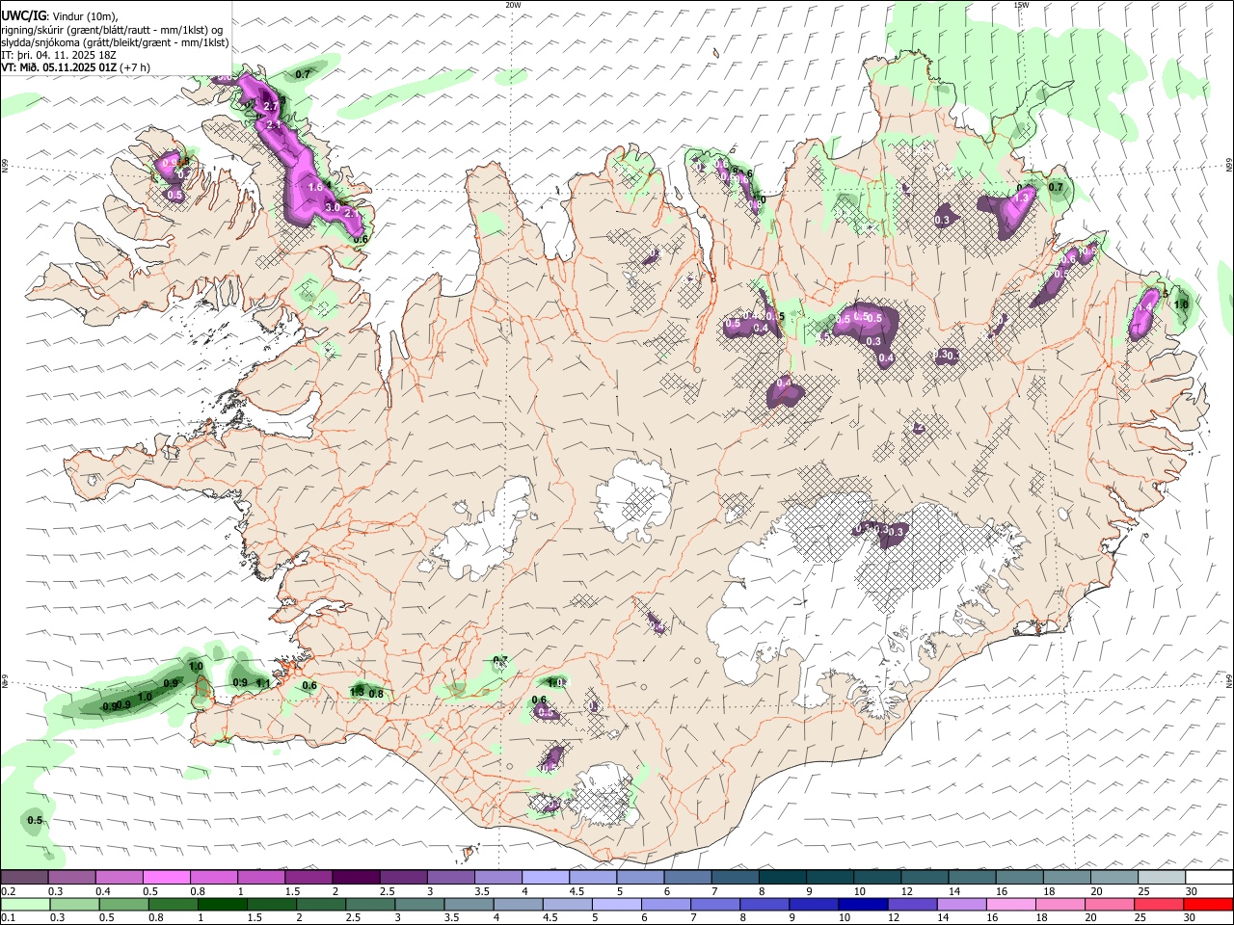
Task: Select the '1.3' rain value in the southwest
Action: coord(357,691)
